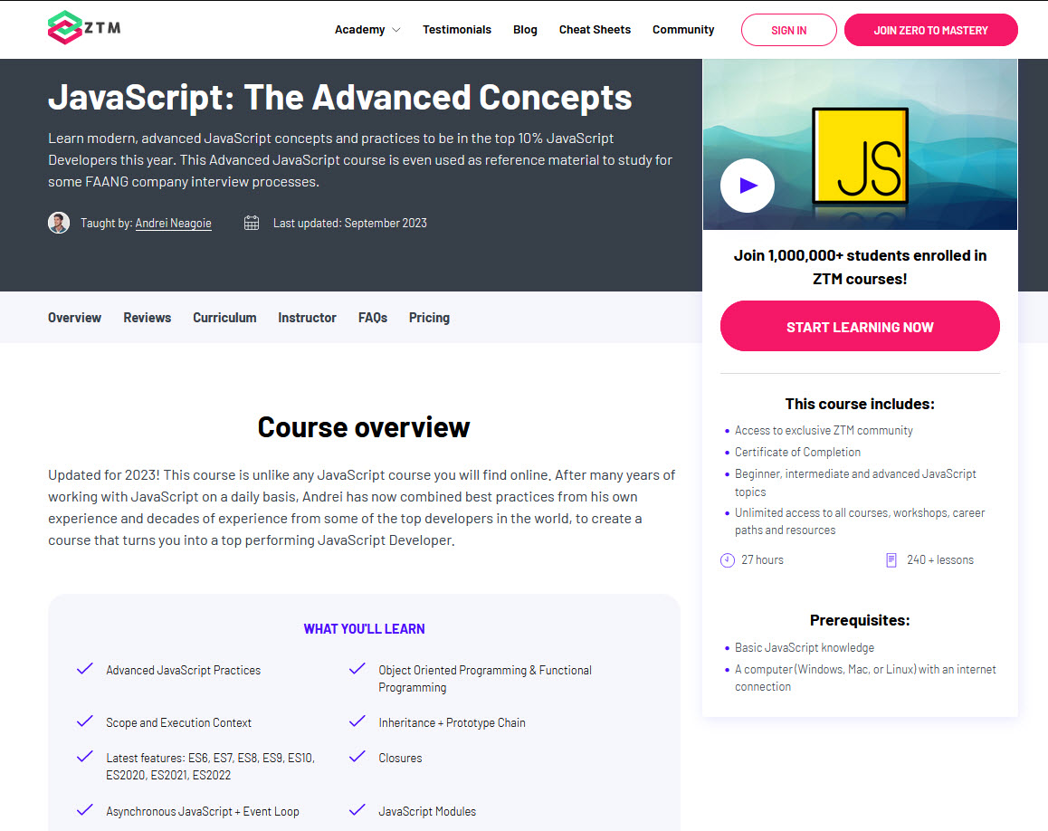The image size is (1048, 831).
Task: Open the Curriculum tab
Action: 224,318
